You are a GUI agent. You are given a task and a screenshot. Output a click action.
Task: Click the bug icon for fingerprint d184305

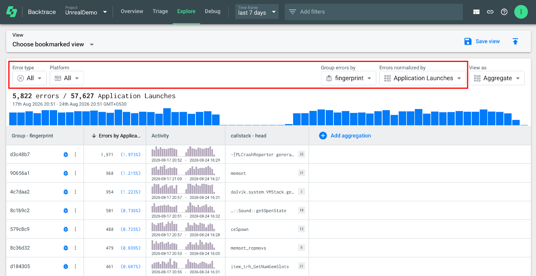[66, 267]
